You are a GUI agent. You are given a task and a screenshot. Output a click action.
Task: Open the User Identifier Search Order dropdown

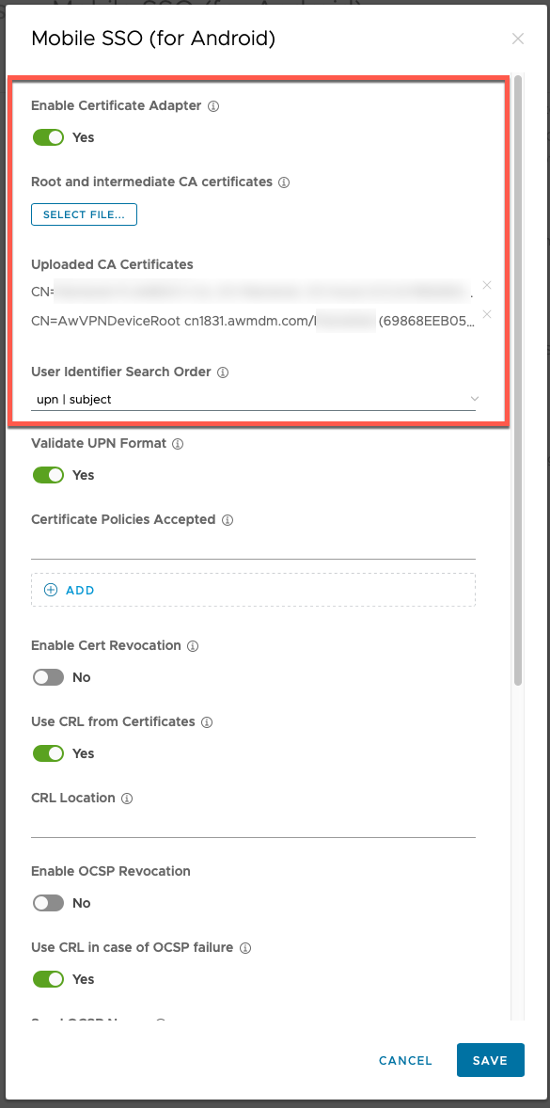tap(254, 399)
